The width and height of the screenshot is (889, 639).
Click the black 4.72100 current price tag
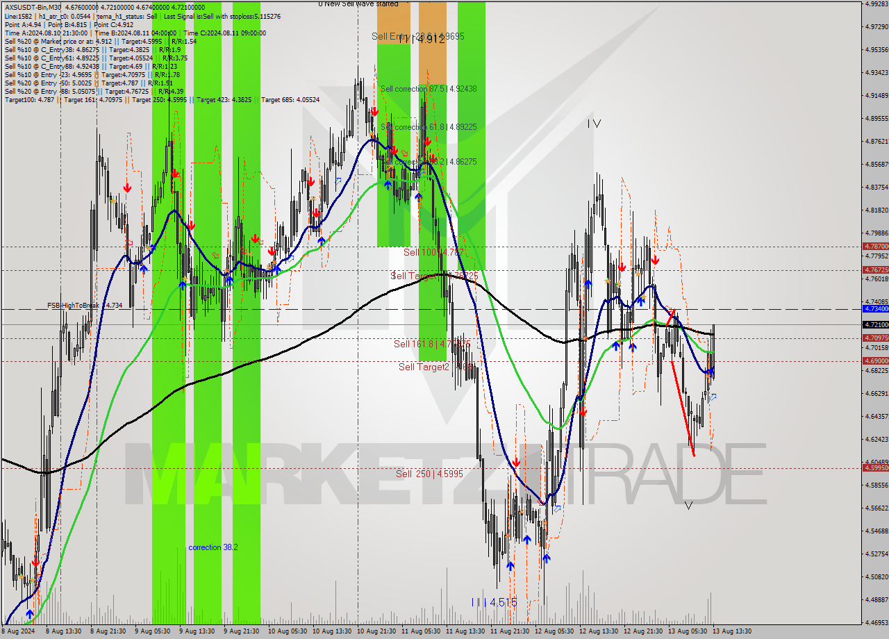[x=875, y=324]
